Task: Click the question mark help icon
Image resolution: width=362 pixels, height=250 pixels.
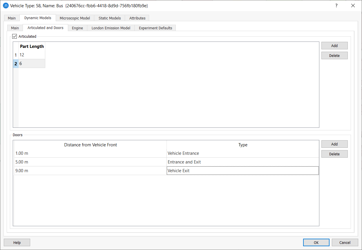Action: point(336,6)
